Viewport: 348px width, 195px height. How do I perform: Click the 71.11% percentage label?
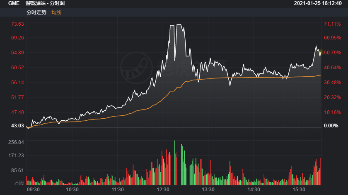(x=332, y=24)
